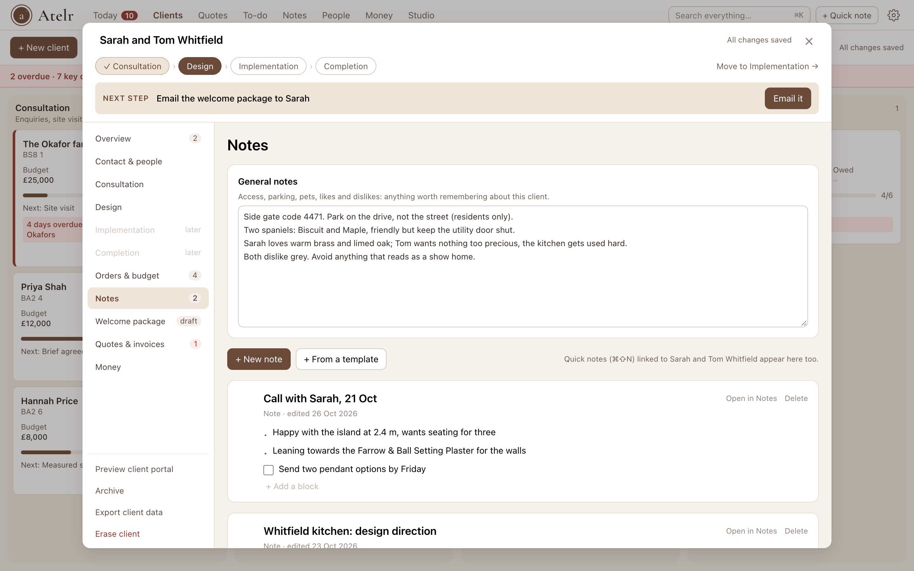Open Money in the client sidebar
914x571 pixels.
click(148, 367)
